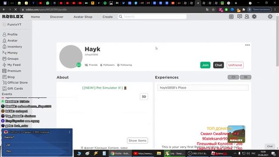Switch to the WhatsApp browser tab

(48, 3)
